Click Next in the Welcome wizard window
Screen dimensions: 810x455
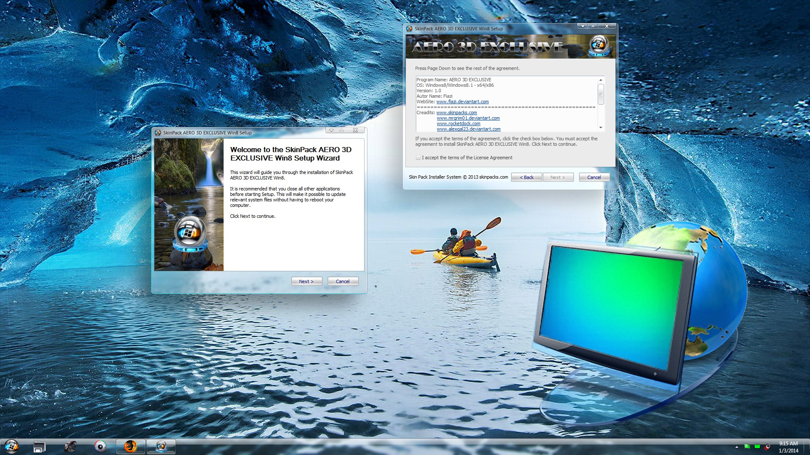click(x=307, y=281)
